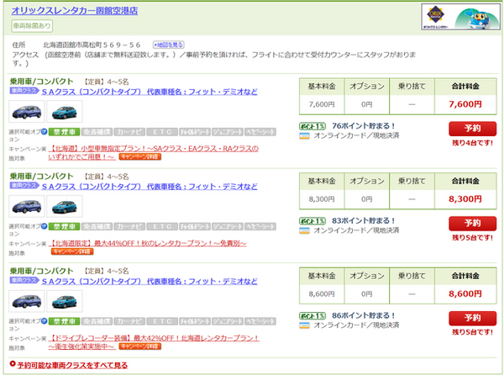Reserve the 8,300円 plan with 予約 button
Screen dimensions: 504x375
point(472,224)
